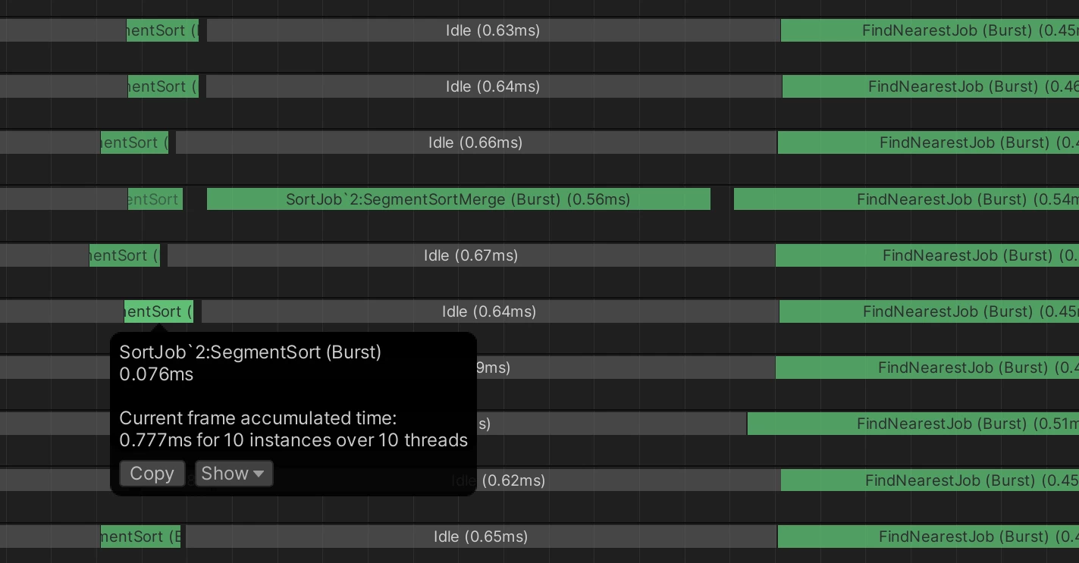Open the Show dropdown in the tooltip
Screen dimensions: 1079x563
point(234,474)
